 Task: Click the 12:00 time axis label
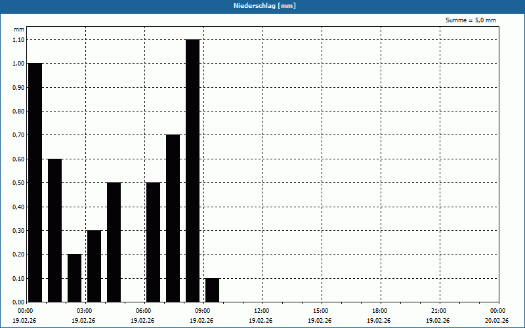click(x=261, y=311)
